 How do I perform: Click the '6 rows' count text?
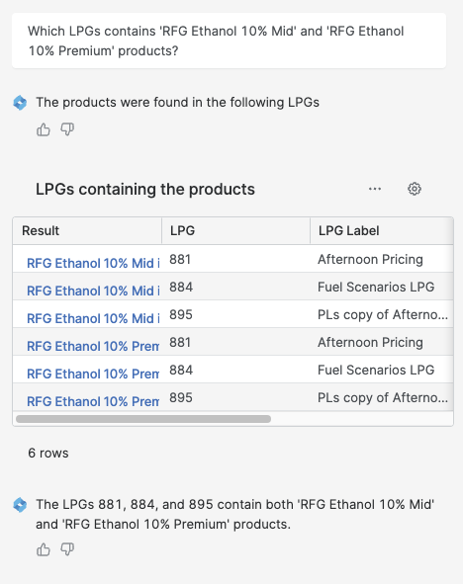(48, 454)
